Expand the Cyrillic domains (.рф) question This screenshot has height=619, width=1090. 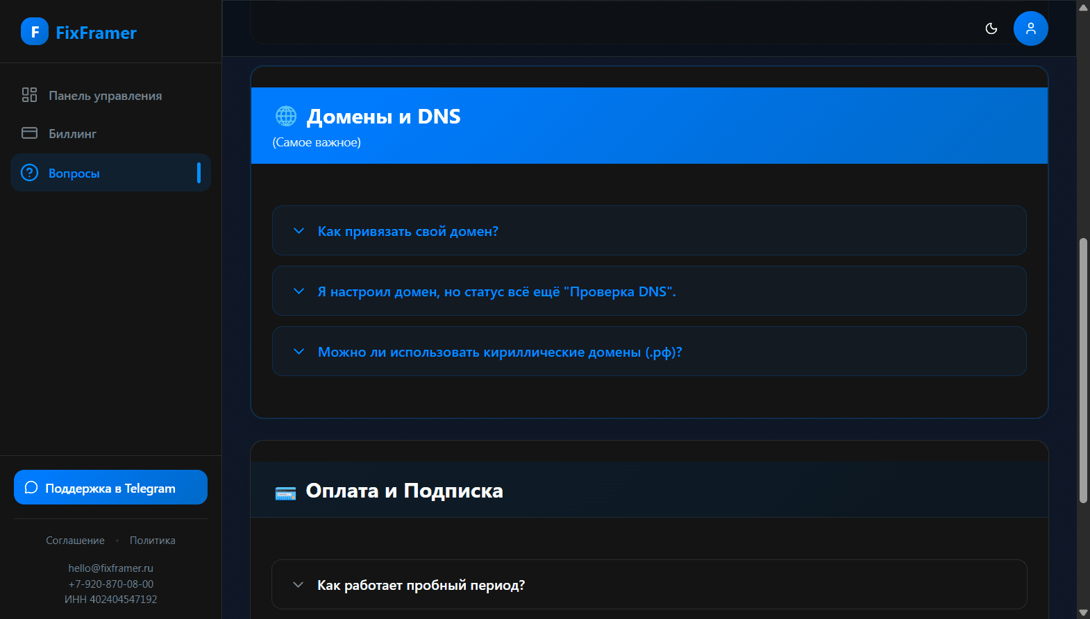[x=499, y=352]
